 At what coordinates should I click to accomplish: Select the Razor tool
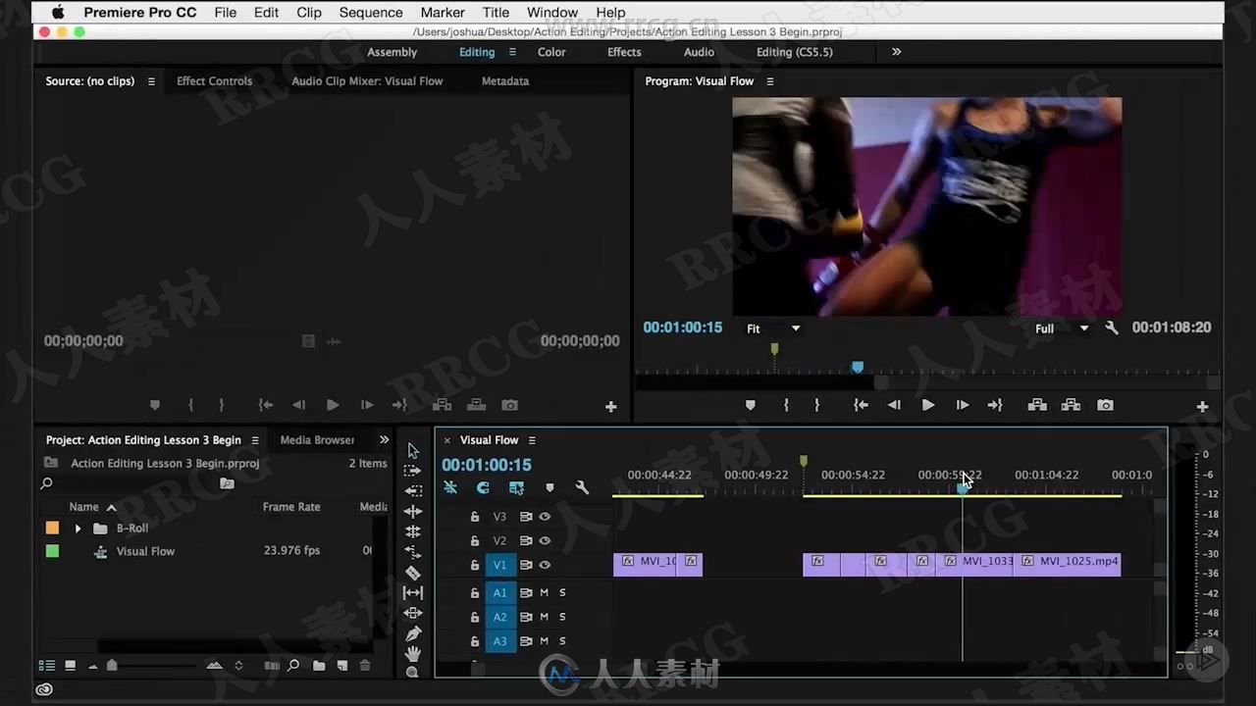pos(413,573)
